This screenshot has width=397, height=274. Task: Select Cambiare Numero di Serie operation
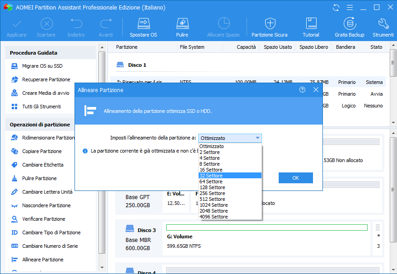point(50,246)
